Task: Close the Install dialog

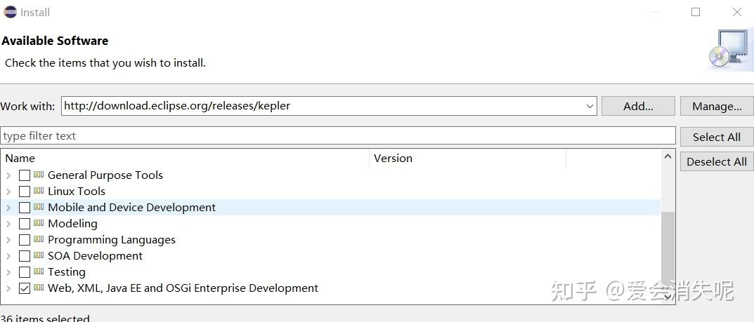Action: coord(736,12)
